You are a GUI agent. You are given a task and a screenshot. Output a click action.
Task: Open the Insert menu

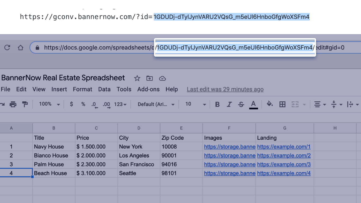tap(59, 89)
